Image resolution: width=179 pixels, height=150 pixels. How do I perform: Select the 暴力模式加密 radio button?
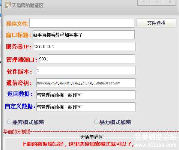[96, 122]
